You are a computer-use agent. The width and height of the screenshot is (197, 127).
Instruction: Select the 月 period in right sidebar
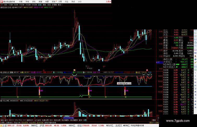point(195,95)
